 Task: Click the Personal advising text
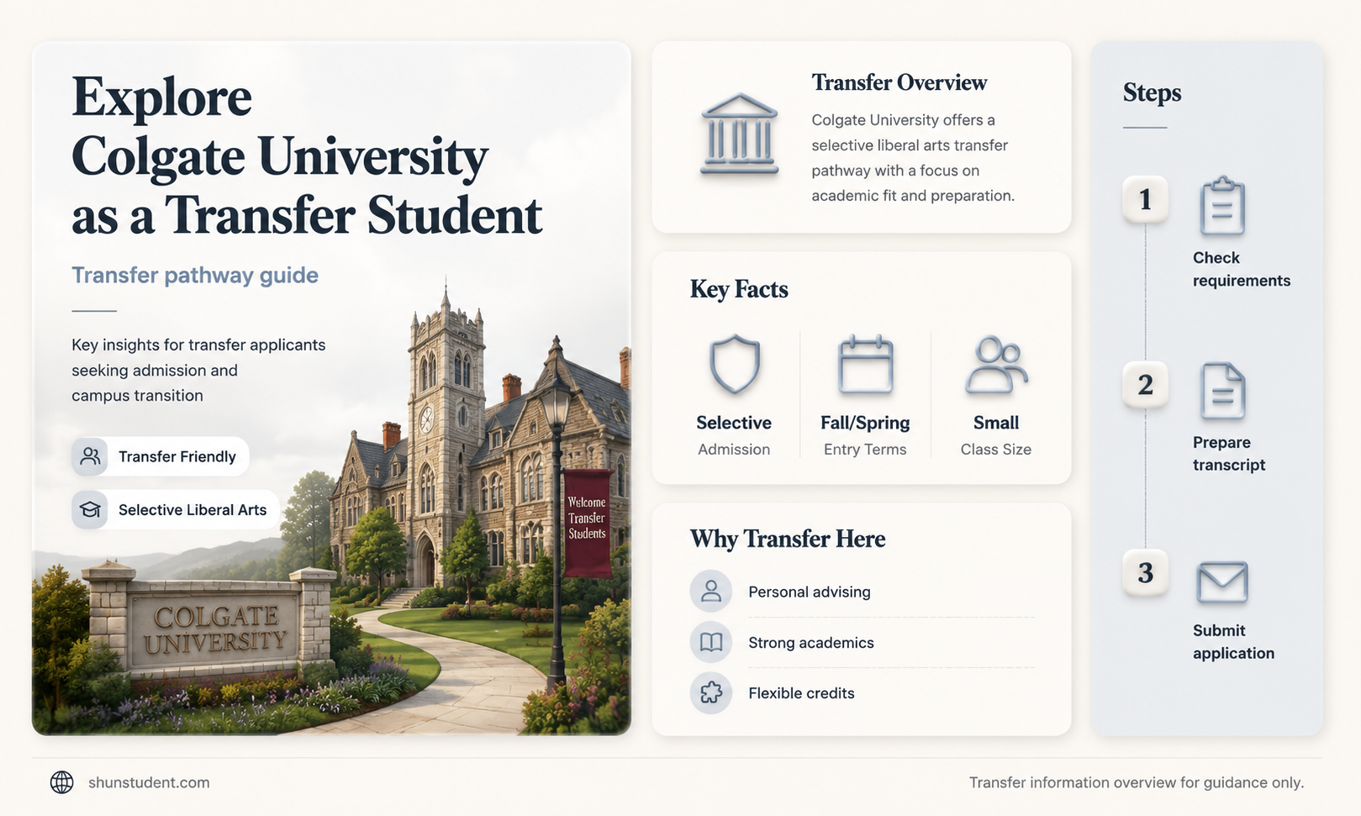tap(810, 592)
